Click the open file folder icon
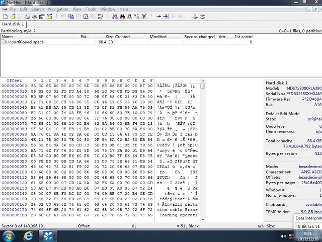322x242 pixels. pos(13,17)
